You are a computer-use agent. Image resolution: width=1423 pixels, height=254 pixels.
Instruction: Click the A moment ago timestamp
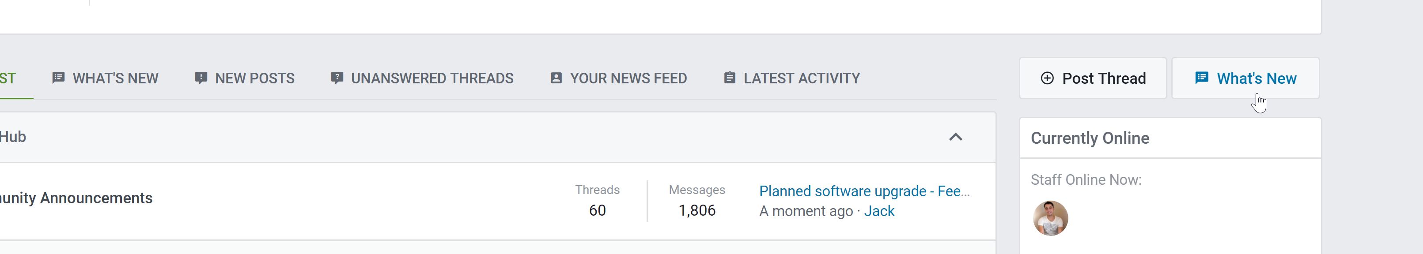806,211
